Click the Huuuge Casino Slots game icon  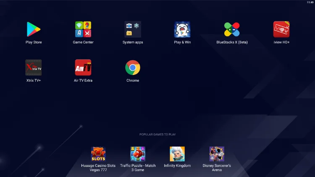[x=98, y=154]
